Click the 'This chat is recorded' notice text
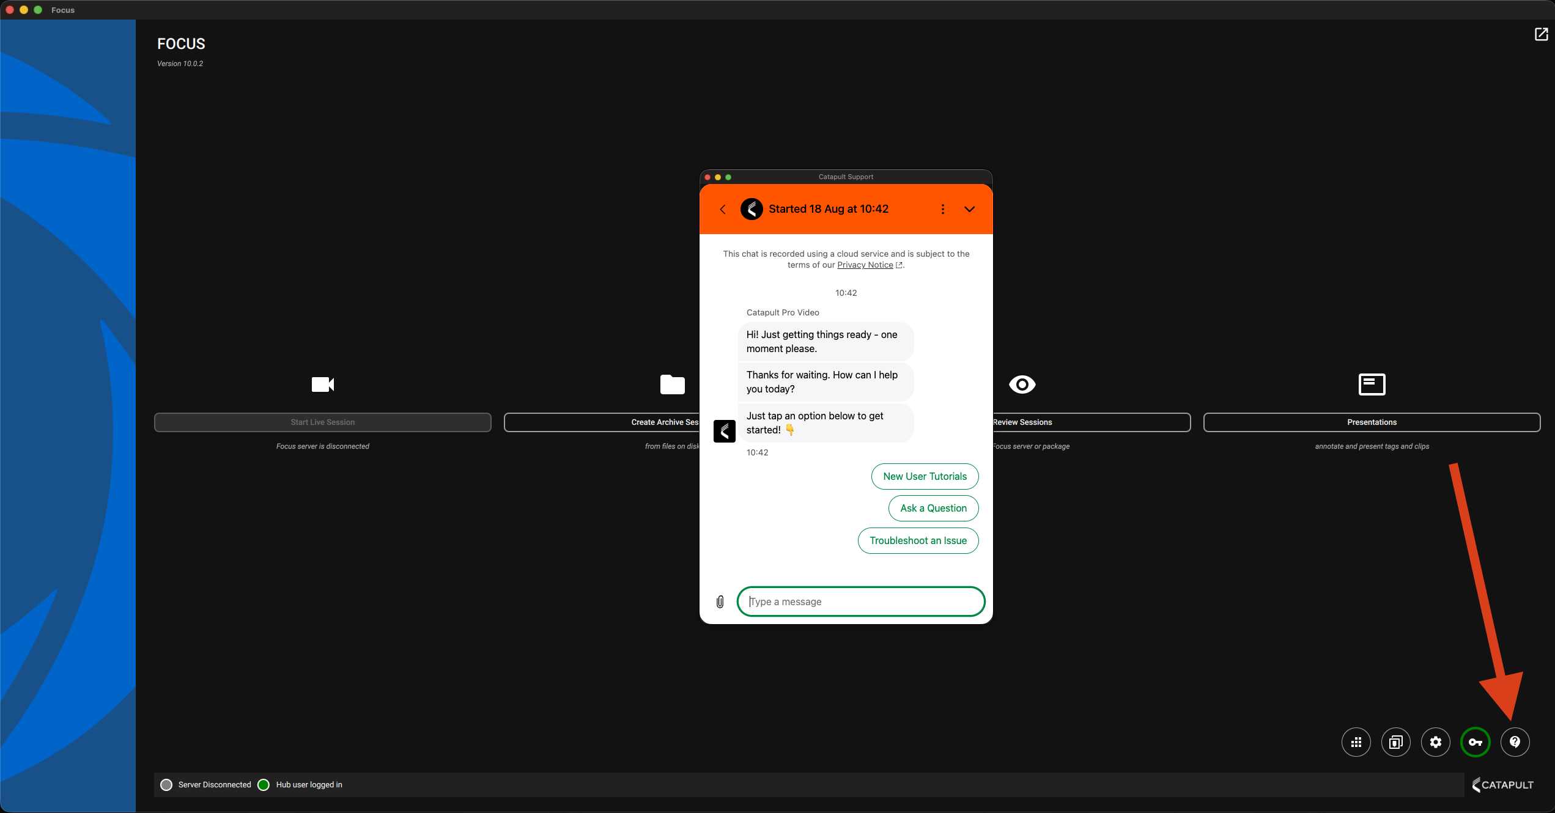Viewport: 1555px width, 813px height. click(x=846, y=259)
